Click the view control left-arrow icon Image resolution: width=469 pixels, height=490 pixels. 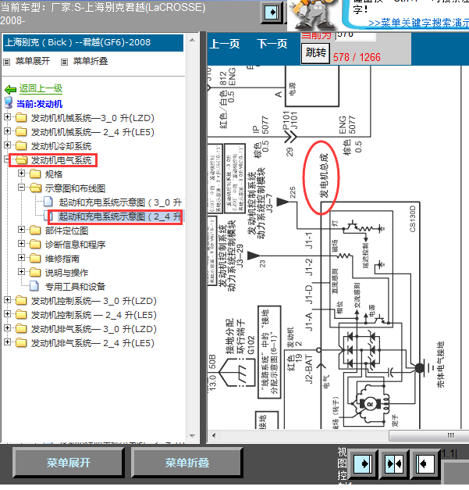pyautogui.click(x=425, y=463)
